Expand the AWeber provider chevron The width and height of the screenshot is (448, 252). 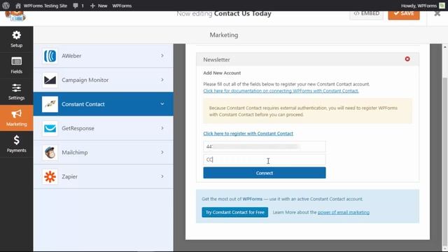162,55
